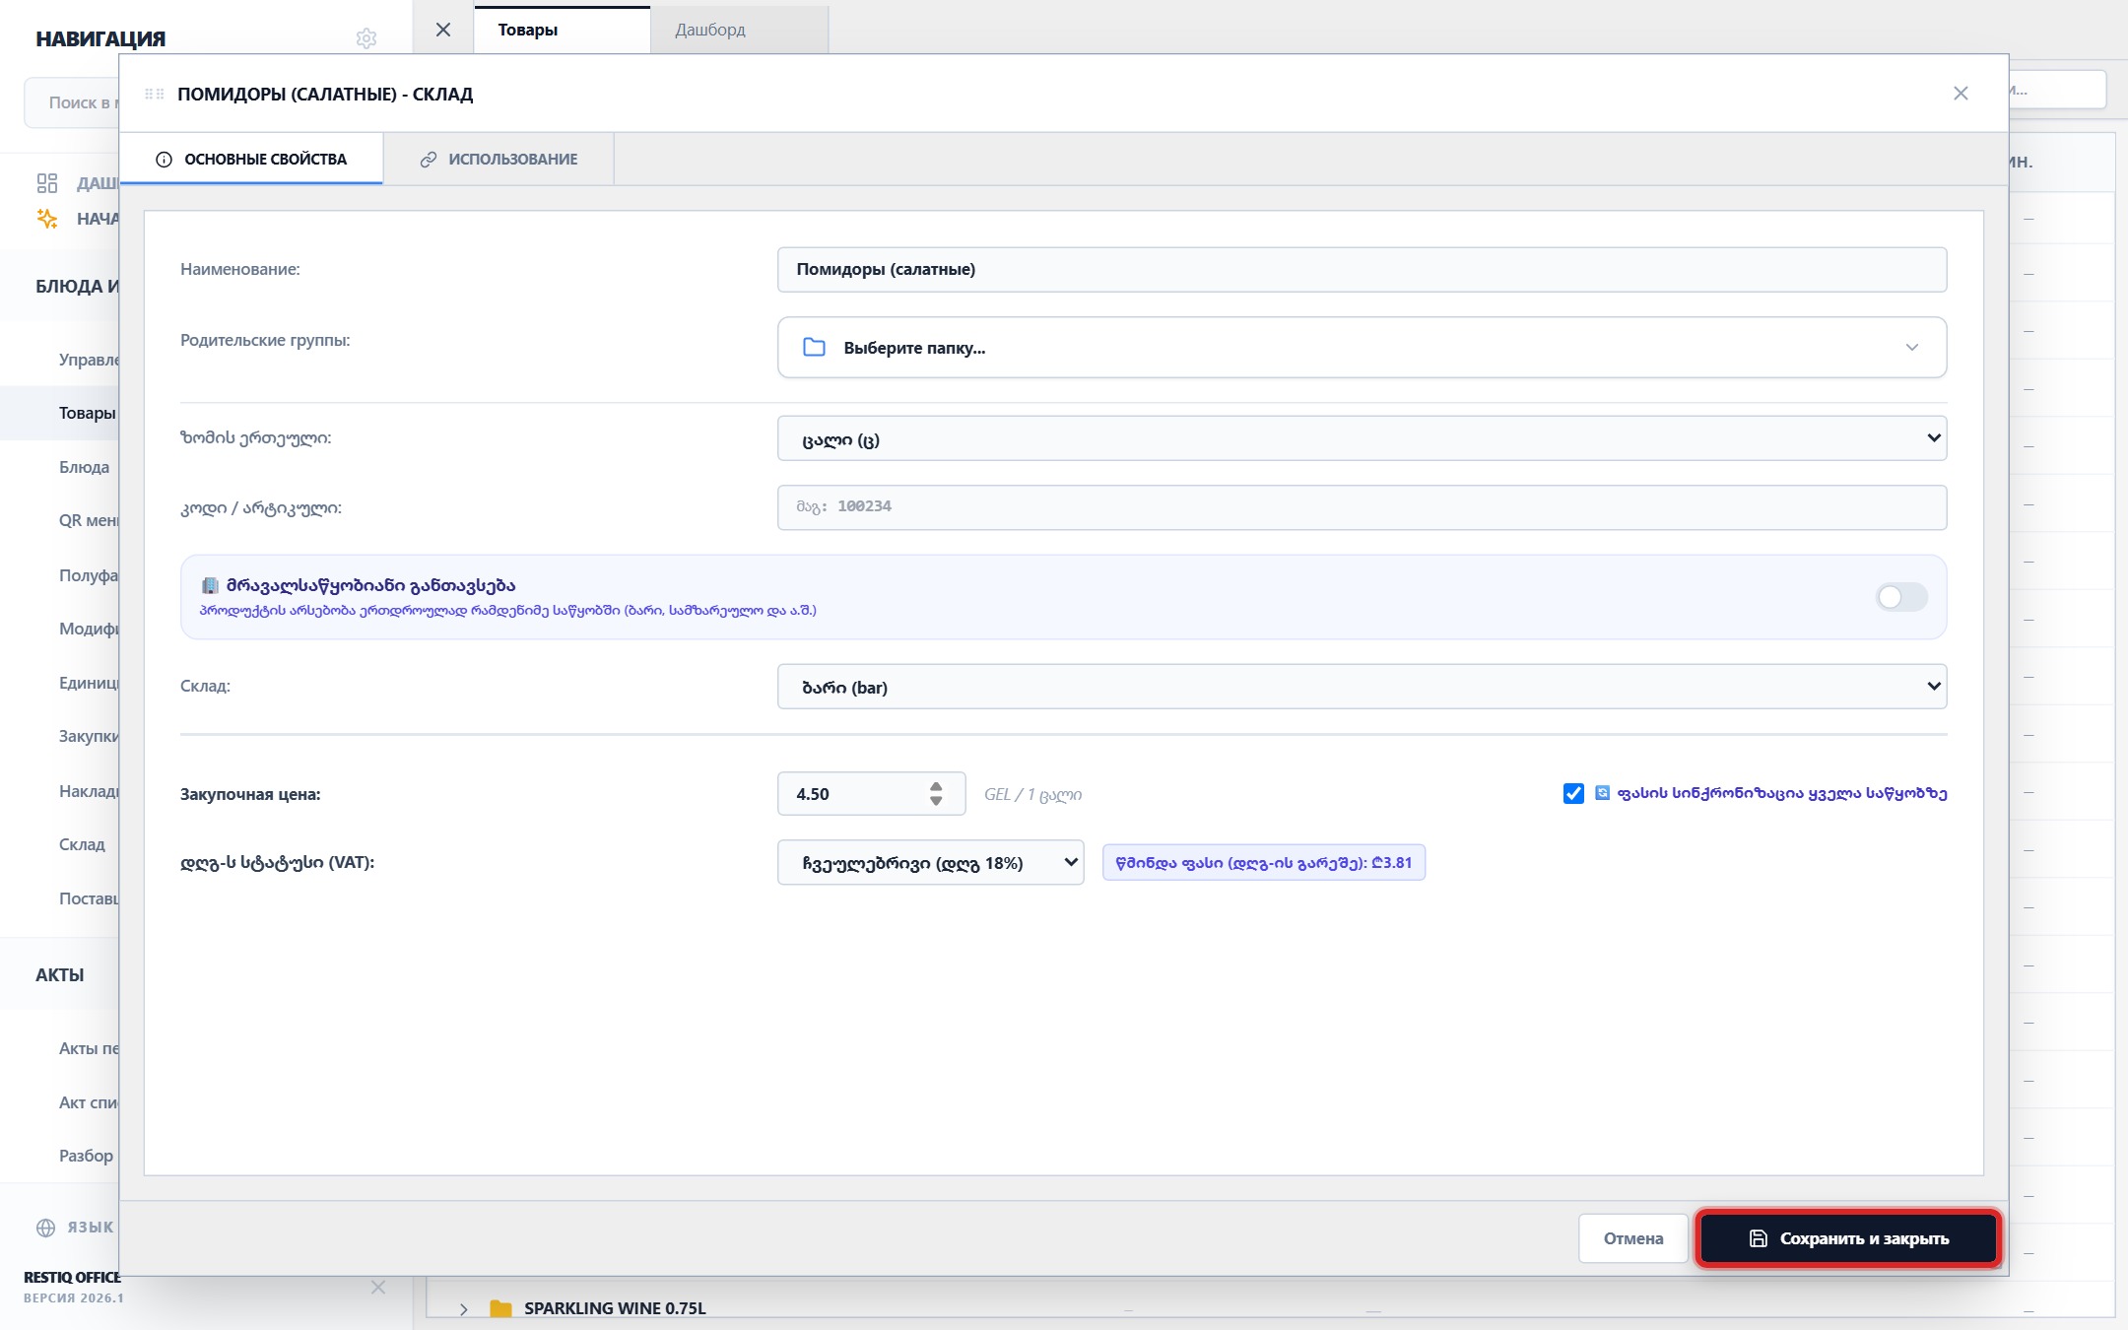
Task: Open Склад in the sidebar
Action: tap(82, 844)
